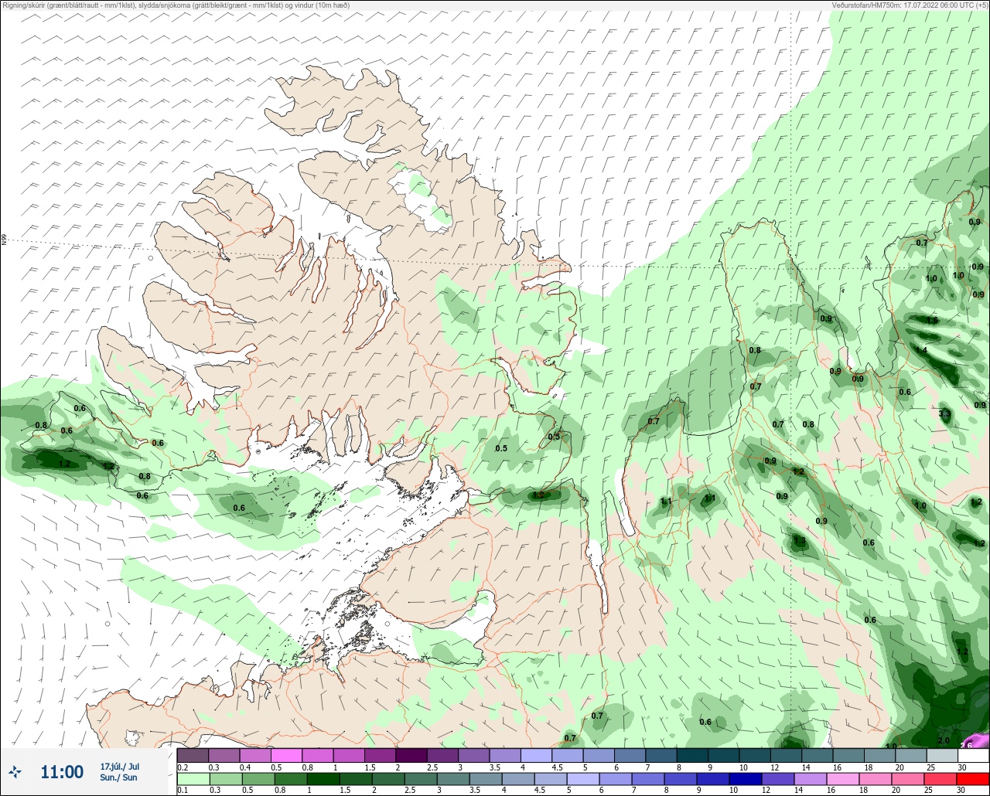This screenshot has height=796, width=990.
Task: Select the medium green 0.3 rain legend swatch
Action: [x=224, y=779]
